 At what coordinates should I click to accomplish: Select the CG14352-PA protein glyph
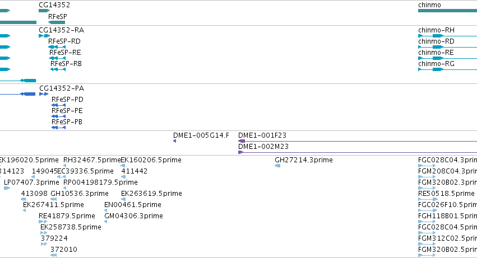coord(44,94)
